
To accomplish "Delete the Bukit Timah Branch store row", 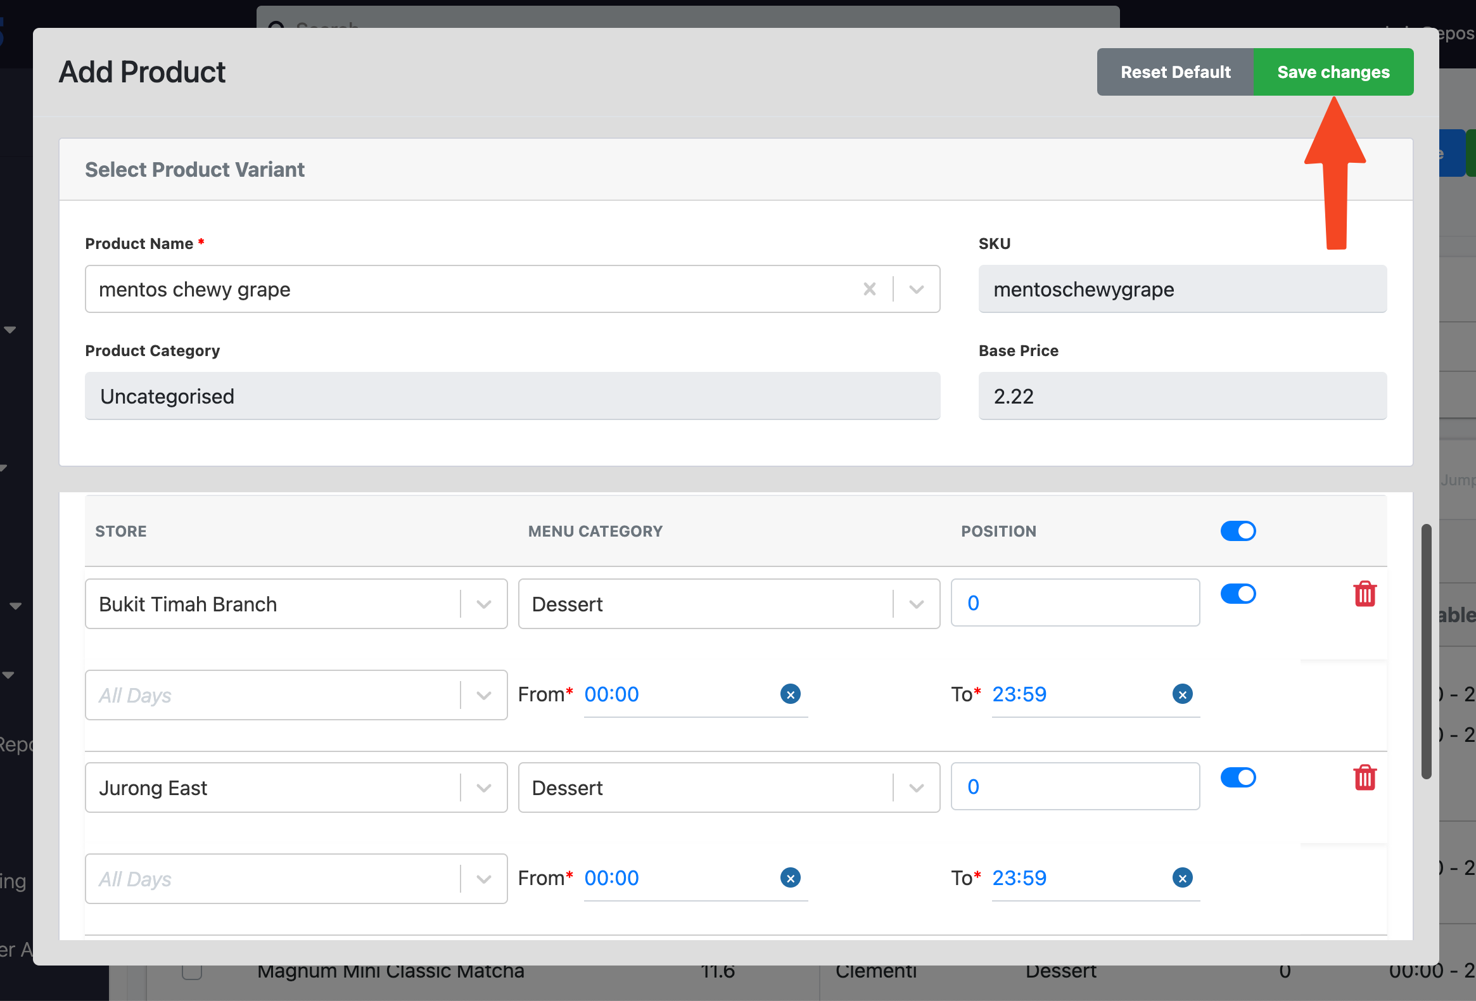I will 1365,594.
